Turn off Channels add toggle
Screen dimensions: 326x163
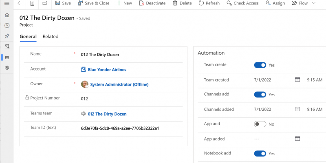point(260,95)
